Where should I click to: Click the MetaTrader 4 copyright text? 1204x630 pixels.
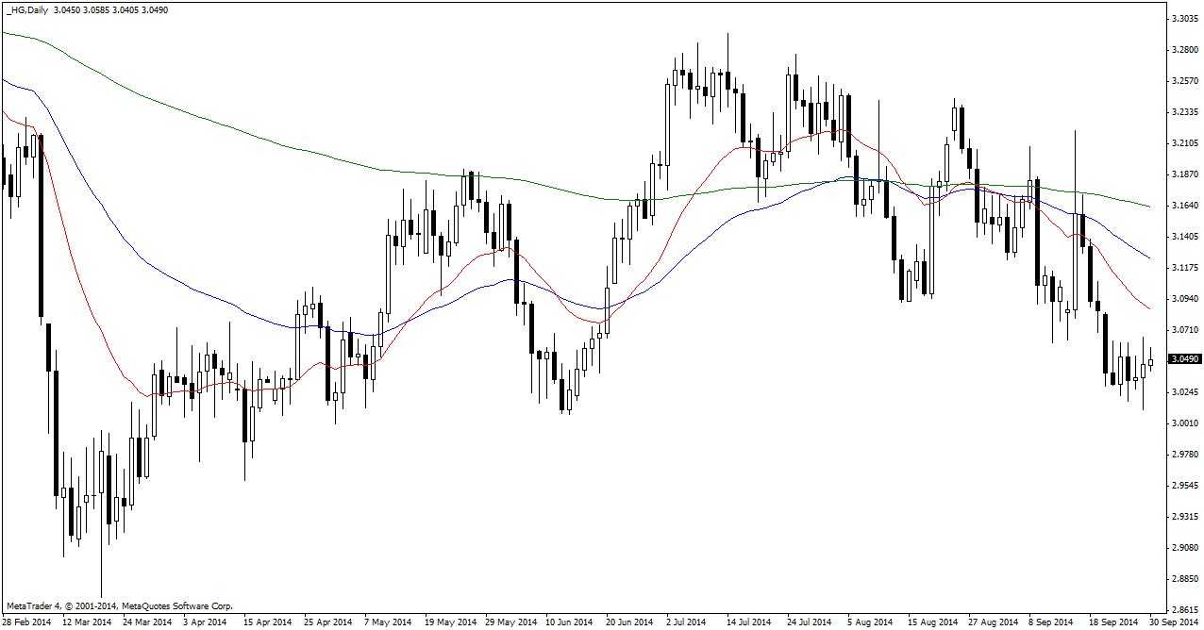pos(119,605)
